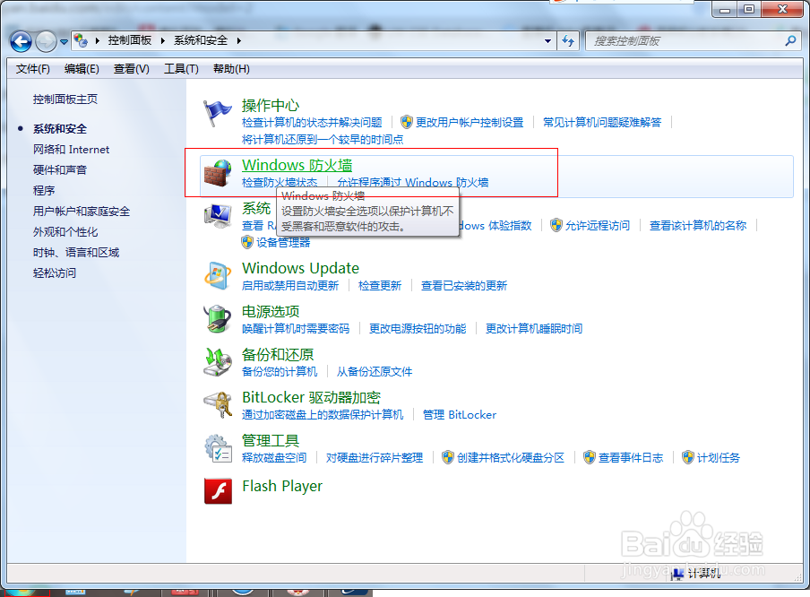Open the Power Options battery icon
810x597 pixels.
[x=218, y=318]
